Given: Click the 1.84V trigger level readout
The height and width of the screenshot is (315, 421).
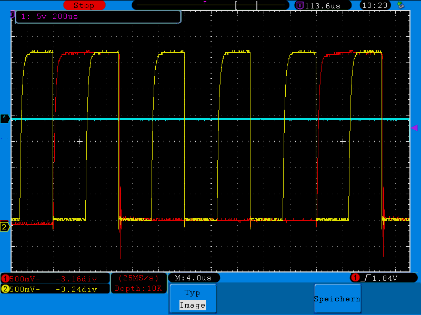Looking at the screenshot, I should click(385, 278).
